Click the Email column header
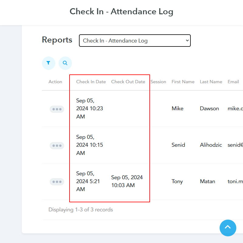The width and height of the screenshot is (243, 243). (x=233, y=81)
